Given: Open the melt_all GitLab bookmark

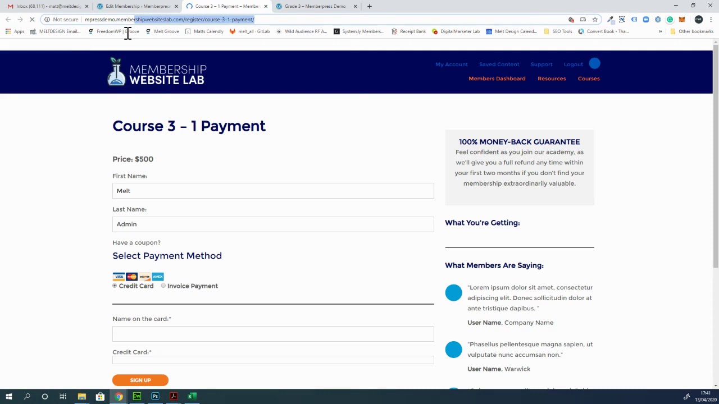Looking at the screenshot, I should [x=249, y=31].
